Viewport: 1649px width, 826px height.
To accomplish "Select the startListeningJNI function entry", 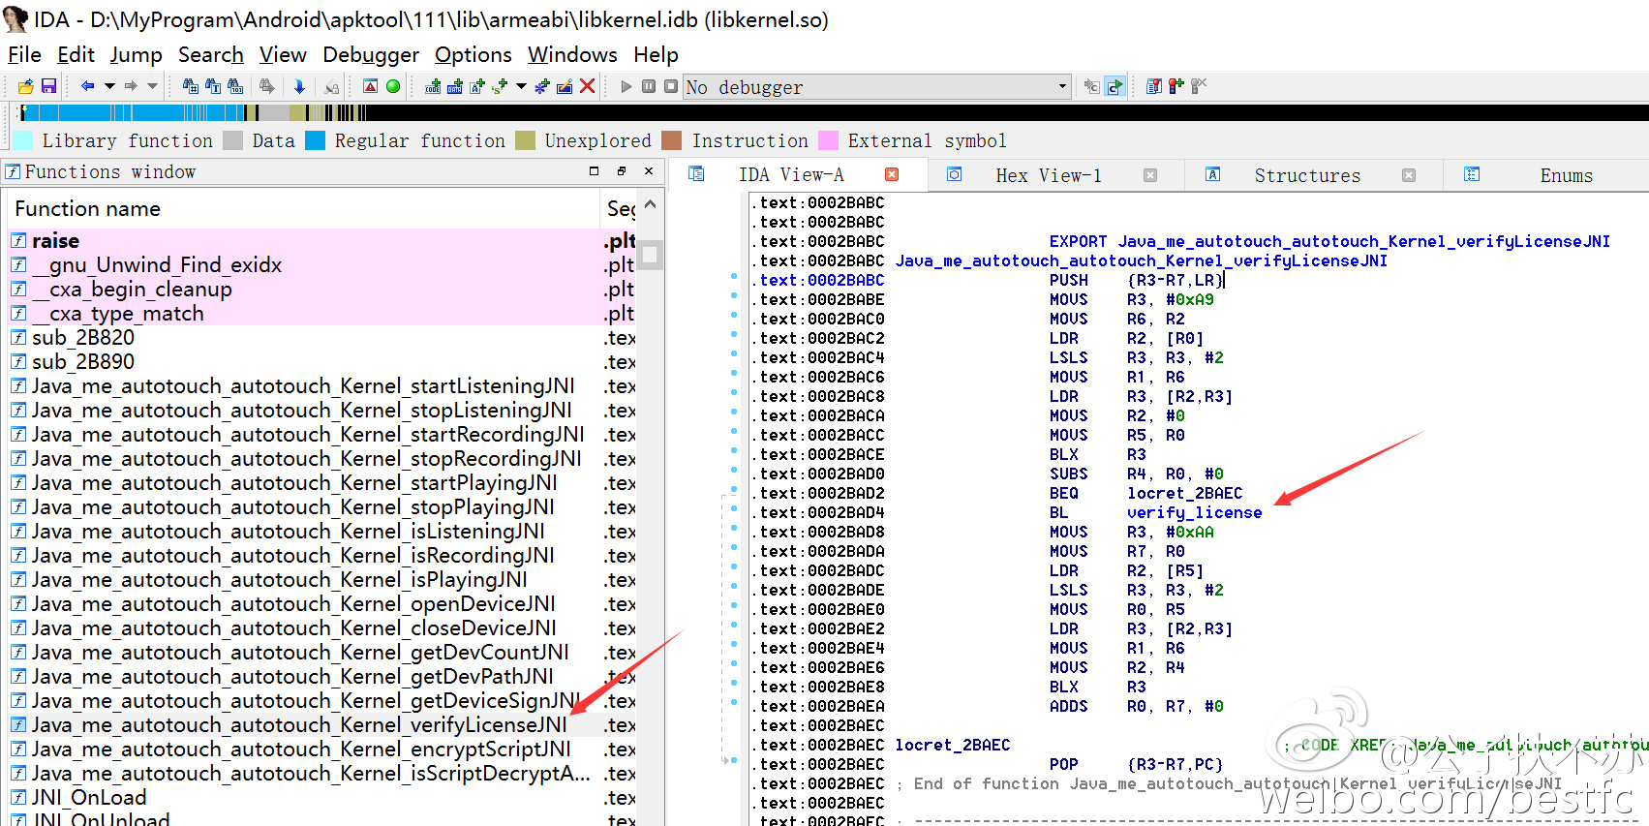I will pos(322,385).
